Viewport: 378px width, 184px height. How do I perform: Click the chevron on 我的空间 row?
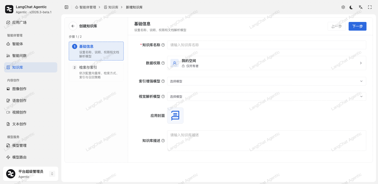pos(361,63)
